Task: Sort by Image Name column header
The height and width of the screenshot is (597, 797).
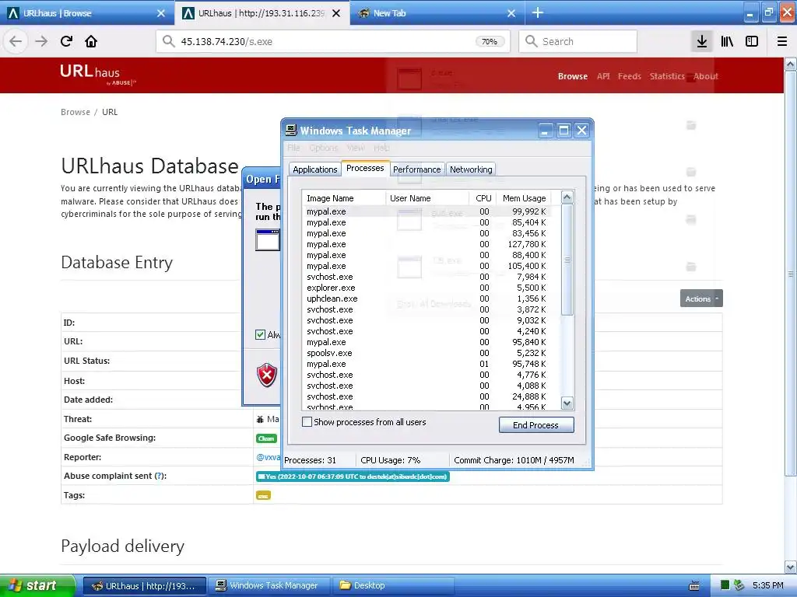Action: click(343, 198)
